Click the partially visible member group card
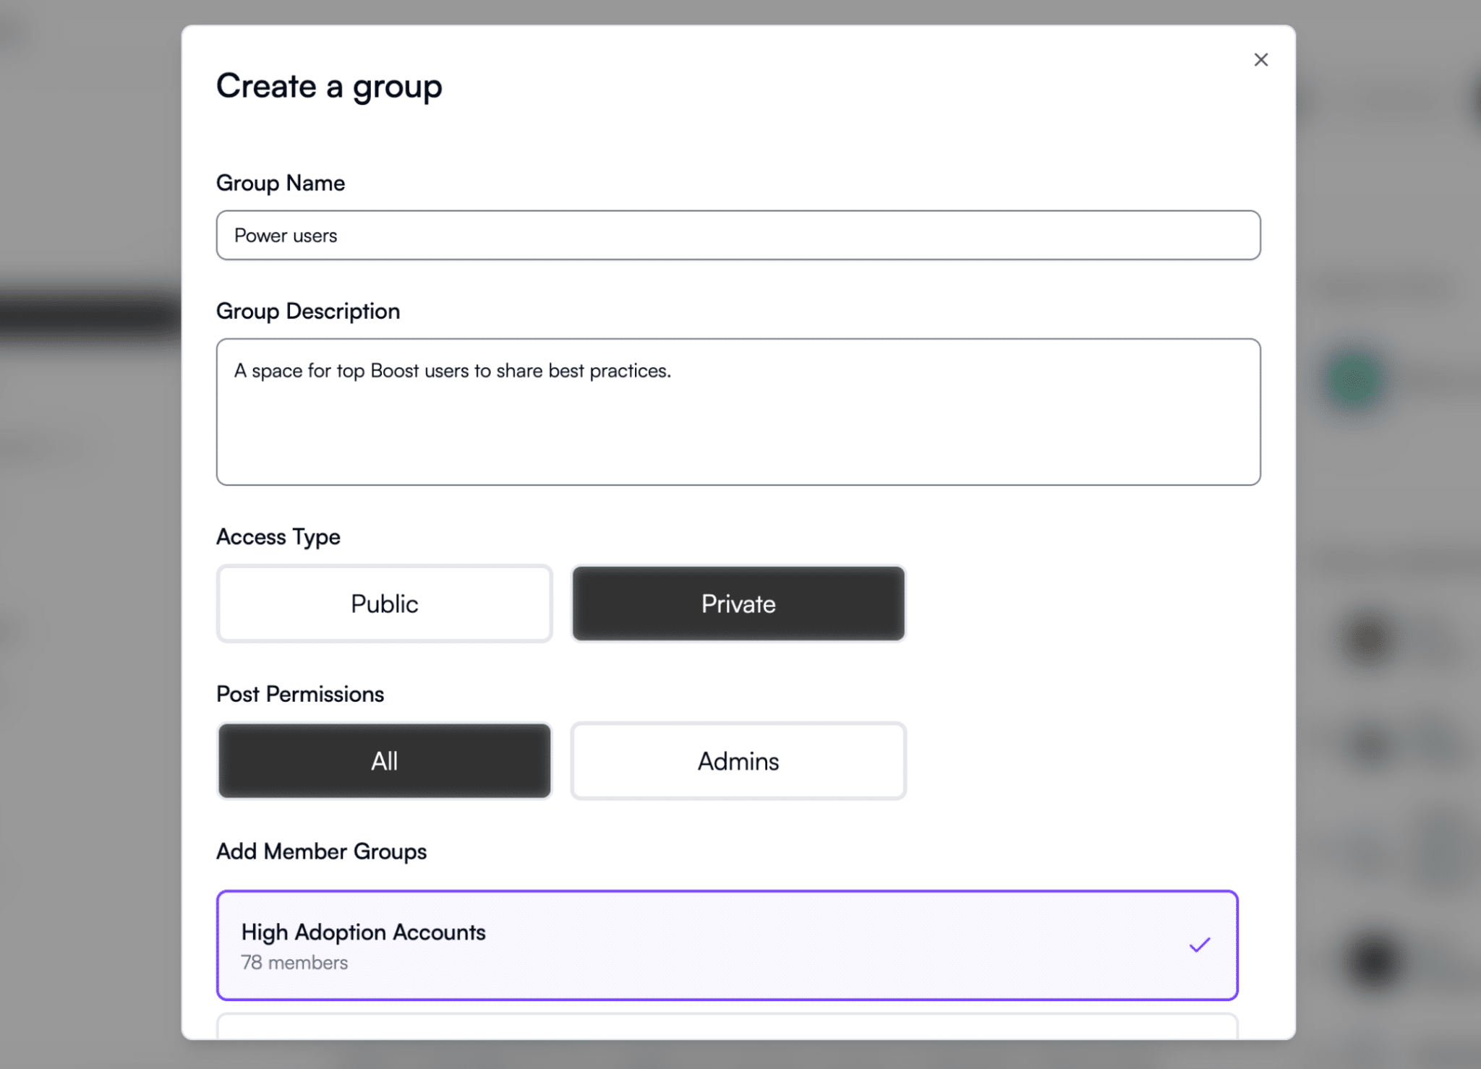 [x=726, y=1026]
